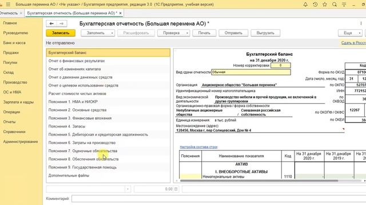Expand the Проверка dropdown arrow
The image size is (366, 205).
(187, 33)
